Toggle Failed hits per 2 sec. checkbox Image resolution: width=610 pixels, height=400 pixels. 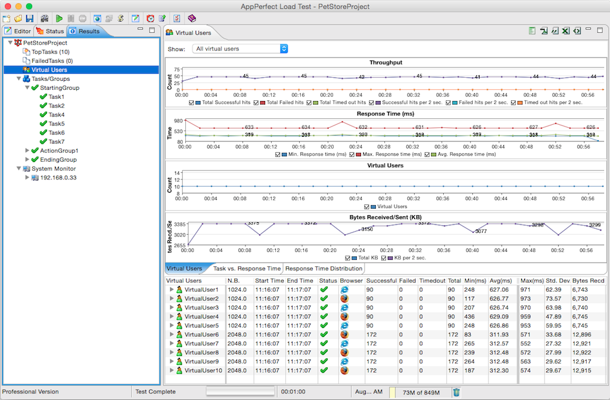point(448,103)
